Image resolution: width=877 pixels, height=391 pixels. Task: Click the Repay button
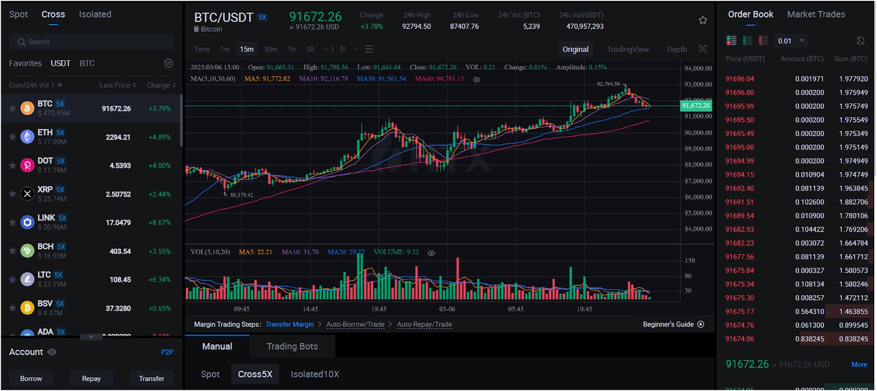click(x=91, y=378)
